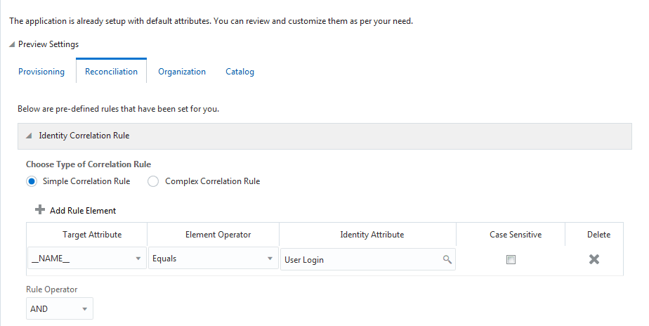
Task: Open the Element Operator Equals dropdown
Action: click(x=269, y=259)
